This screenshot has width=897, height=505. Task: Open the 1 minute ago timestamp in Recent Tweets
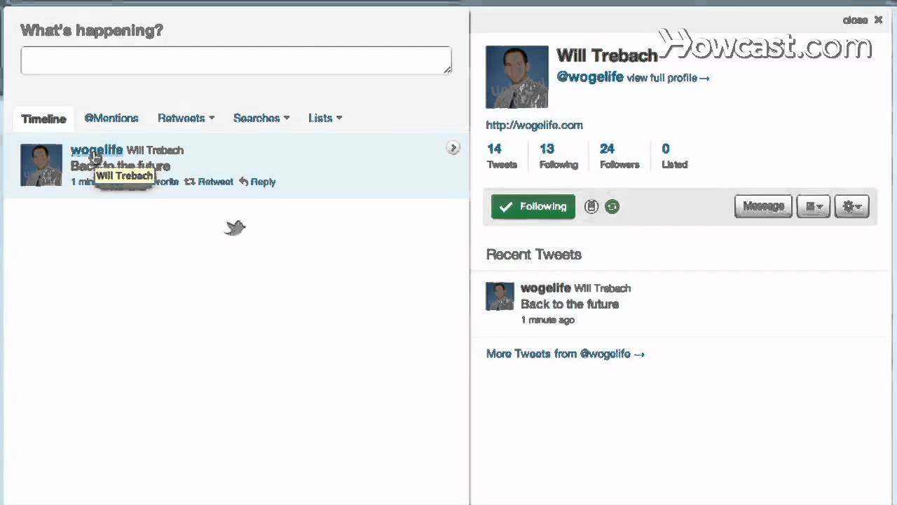[x=548, y=320]
